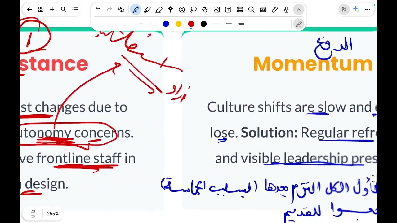
Task: Insert an image with the photo icon
Action: [216, 10]
